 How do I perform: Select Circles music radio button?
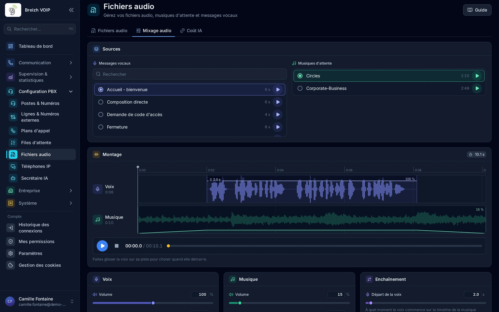coord(300,76)
